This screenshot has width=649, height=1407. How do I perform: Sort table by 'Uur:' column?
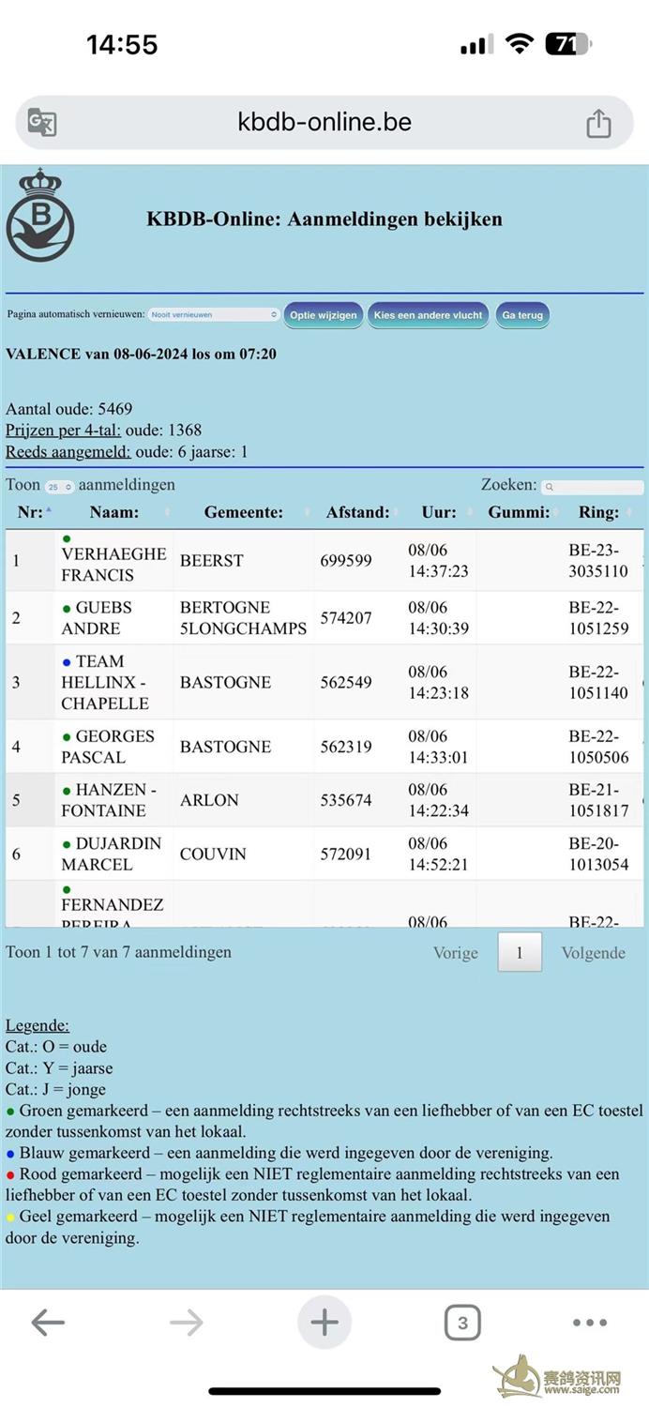(439, 512)
